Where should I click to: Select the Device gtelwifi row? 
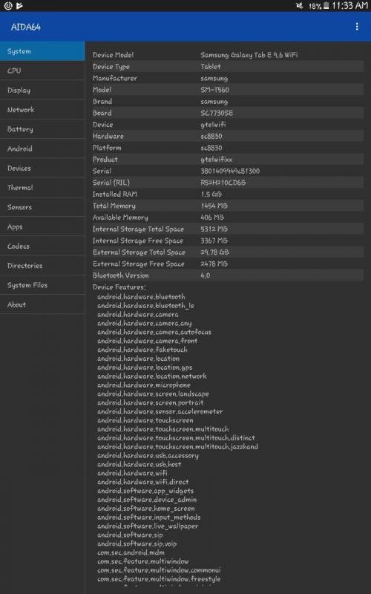pos(228,125)
